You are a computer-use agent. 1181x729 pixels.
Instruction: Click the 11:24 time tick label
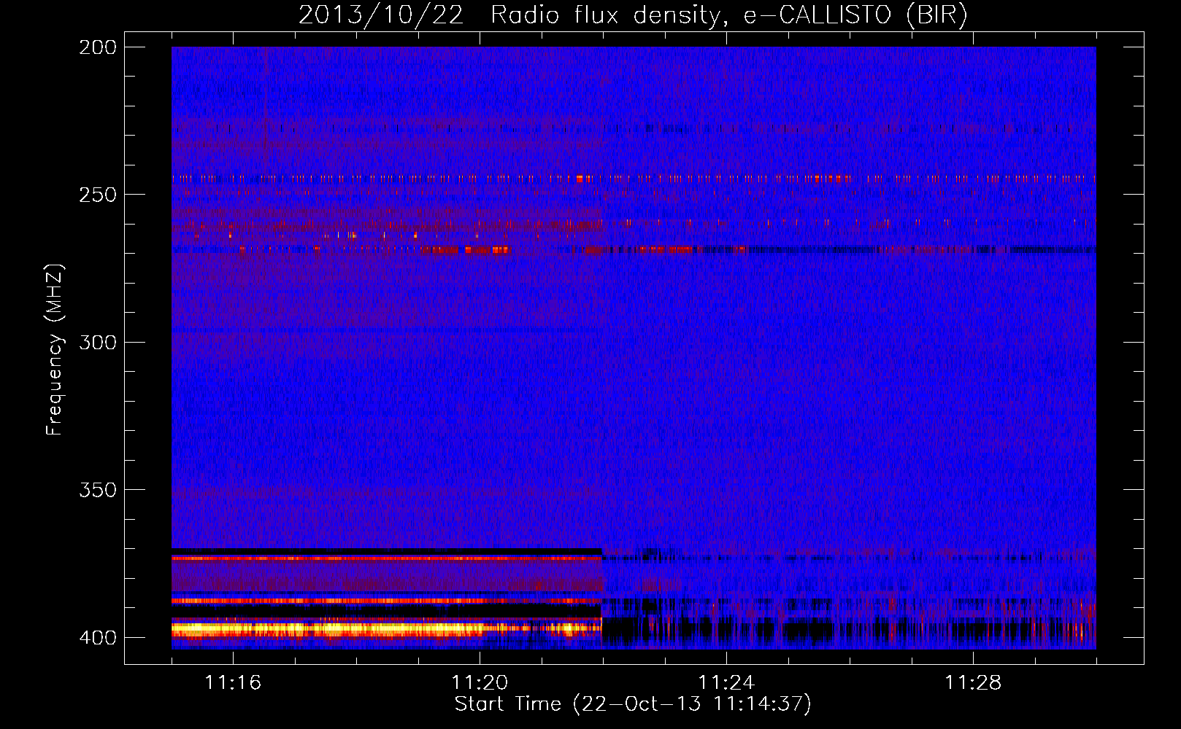[x=726, y=683]
